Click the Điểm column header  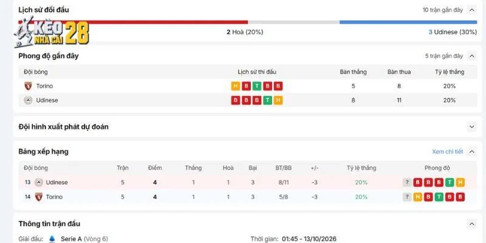(x=155, y=168)
